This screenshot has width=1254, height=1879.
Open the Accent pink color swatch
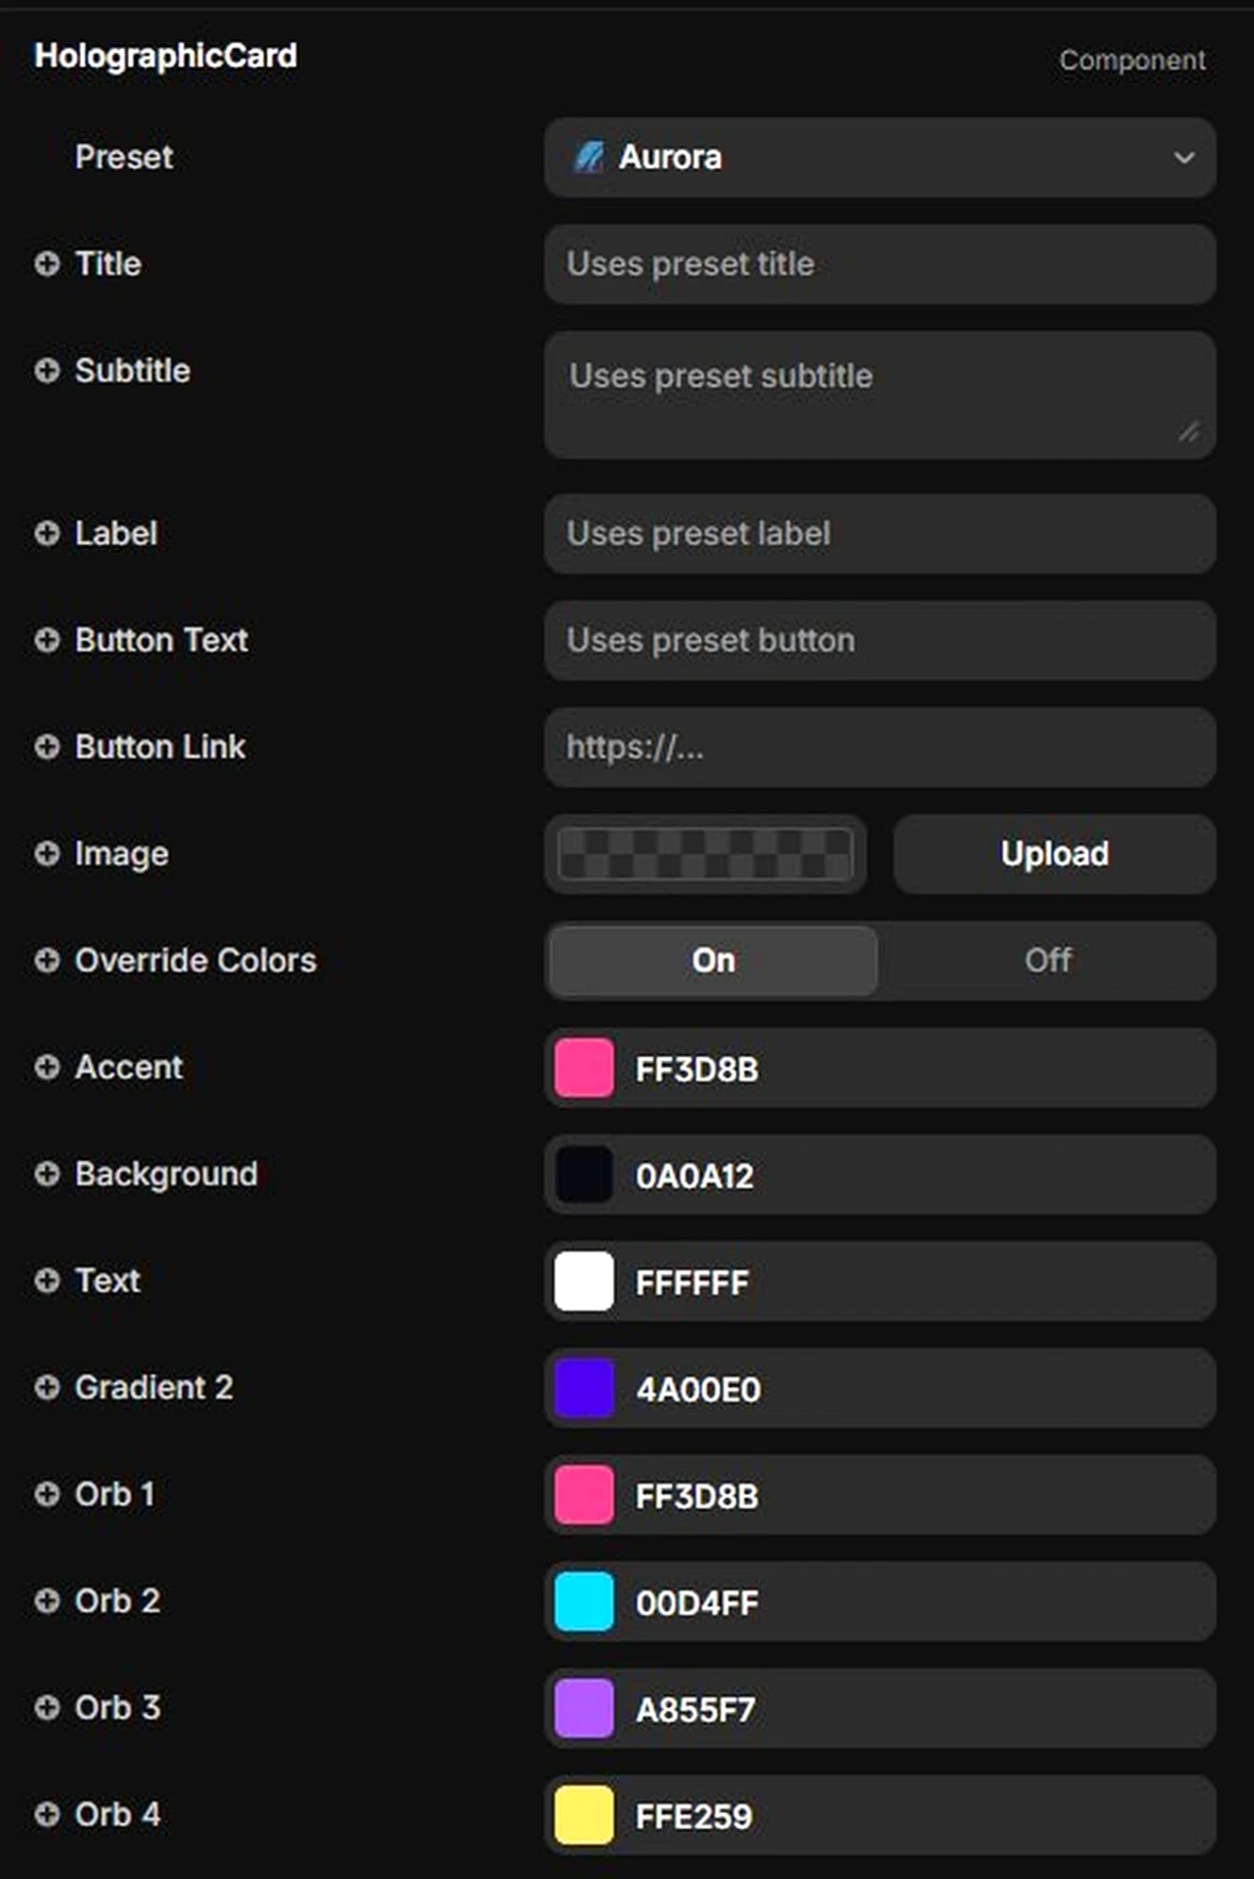click(583, 1067)
